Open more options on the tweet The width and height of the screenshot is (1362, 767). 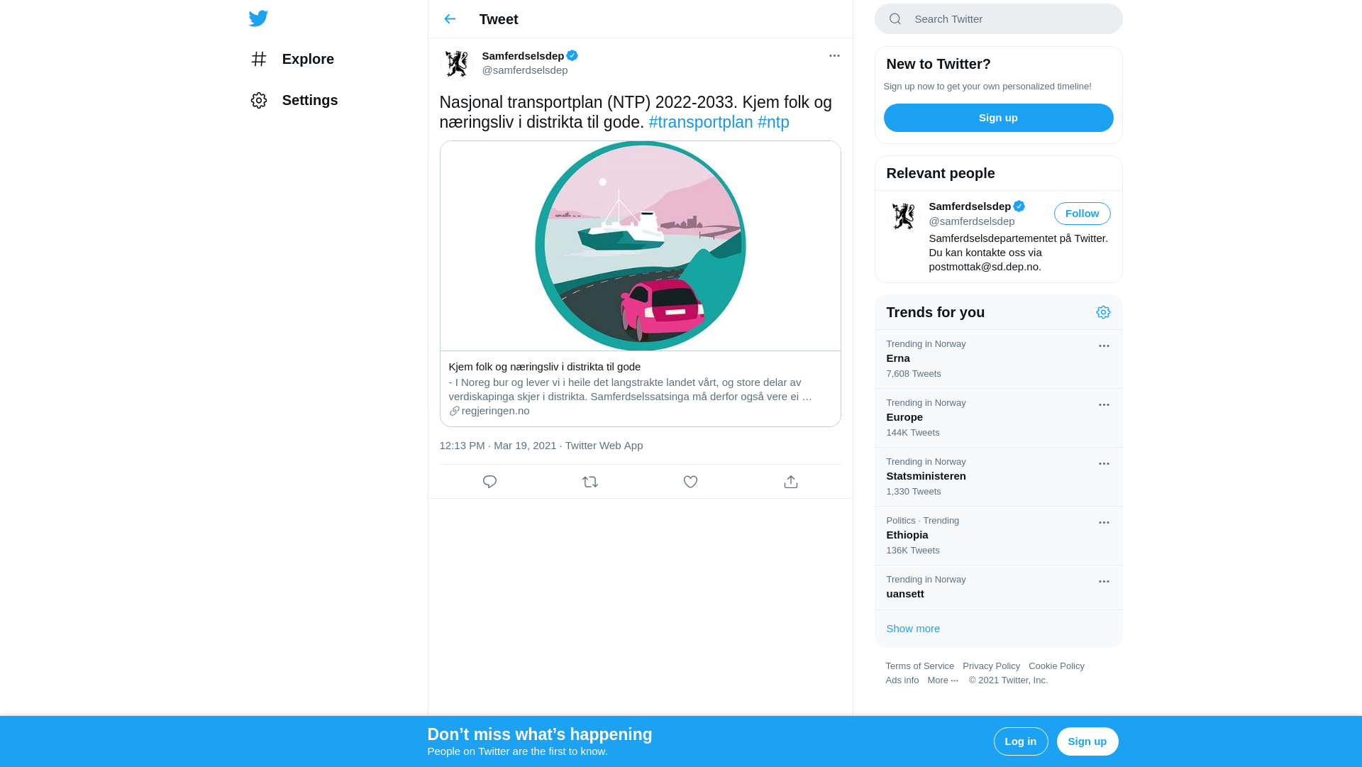[x=834, y=55]
